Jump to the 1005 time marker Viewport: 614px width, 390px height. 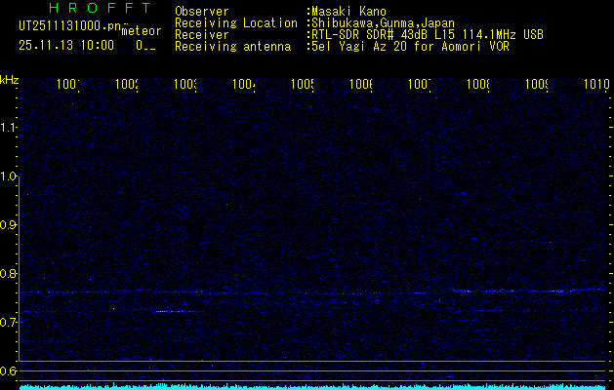302,86
